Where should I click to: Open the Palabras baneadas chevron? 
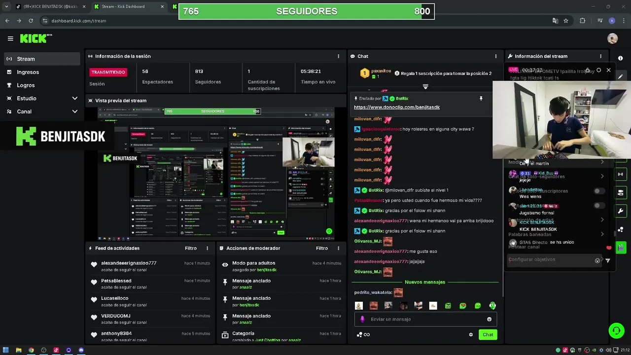[x=602, y=234]
